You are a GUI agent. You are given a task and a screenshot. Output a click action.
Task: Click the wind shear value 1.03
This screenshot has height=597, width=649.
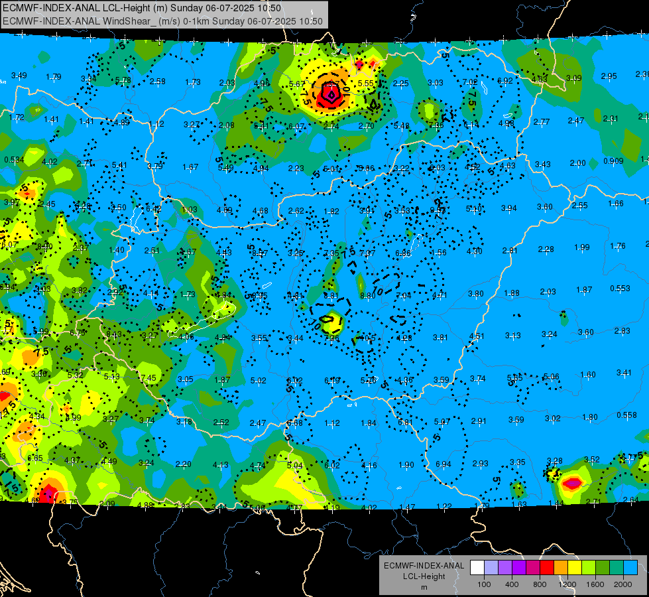(189, 210)
